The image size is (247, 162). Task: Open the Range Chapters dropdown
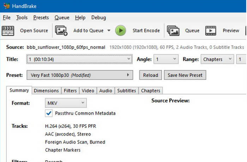[217, 59]
